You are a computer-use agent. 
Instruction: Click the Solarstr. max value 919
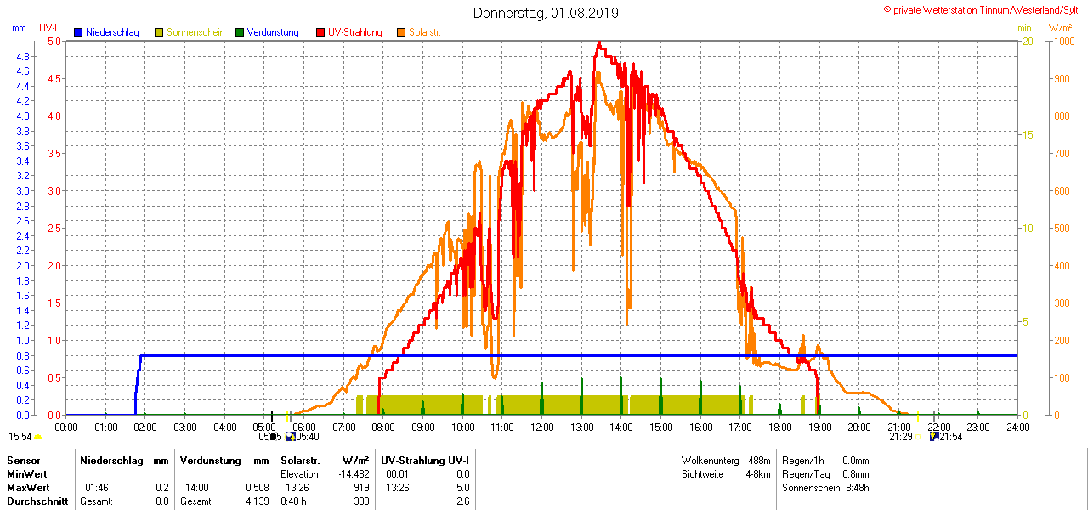[x=361, y=488]
